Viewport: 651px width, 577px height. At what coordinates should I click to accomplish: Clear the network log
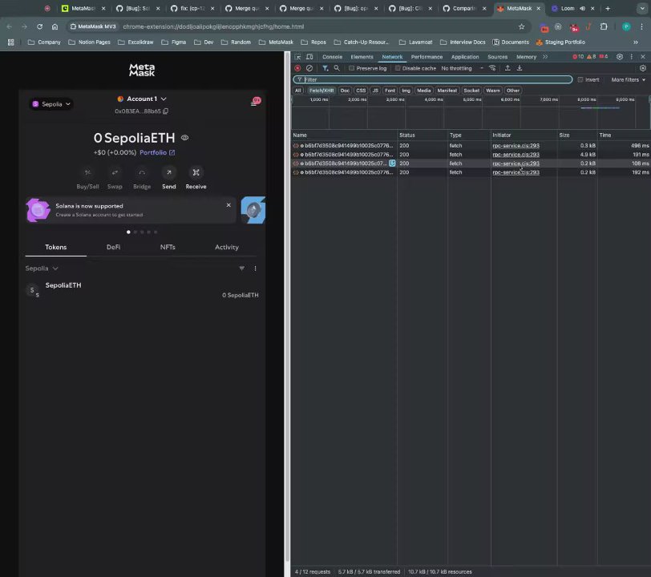click(x=309, y=68)
